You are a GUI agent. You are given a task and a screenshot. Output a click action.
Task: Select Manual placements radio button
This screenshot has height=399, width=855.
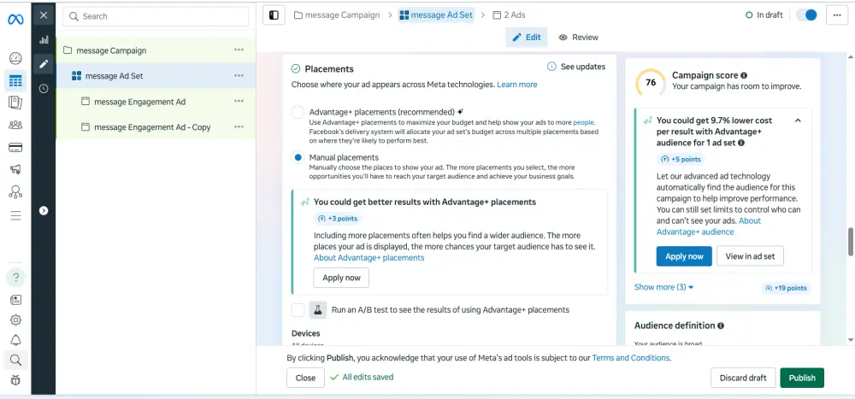tap(298, 157)
